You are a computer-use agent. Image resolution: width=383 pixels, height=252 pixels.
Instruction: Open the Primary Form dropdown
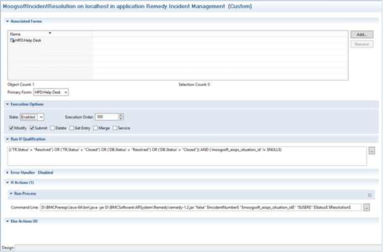(51, 92)
